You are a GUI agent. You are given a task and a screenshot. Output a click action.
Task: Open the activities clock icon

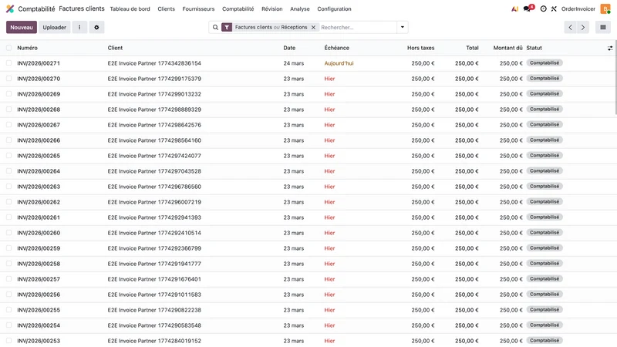click(544, 8)
